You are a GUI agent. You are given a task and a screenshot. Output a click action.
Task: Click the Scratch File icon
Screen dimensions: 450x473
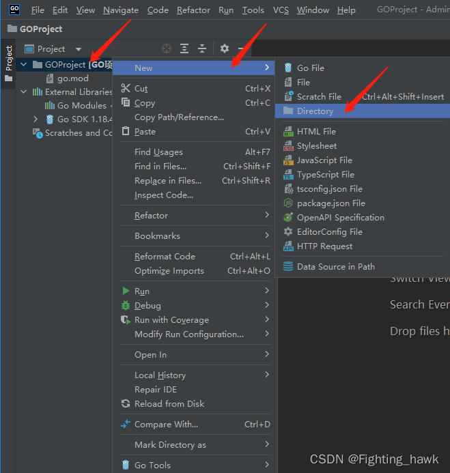pos(288,96)
